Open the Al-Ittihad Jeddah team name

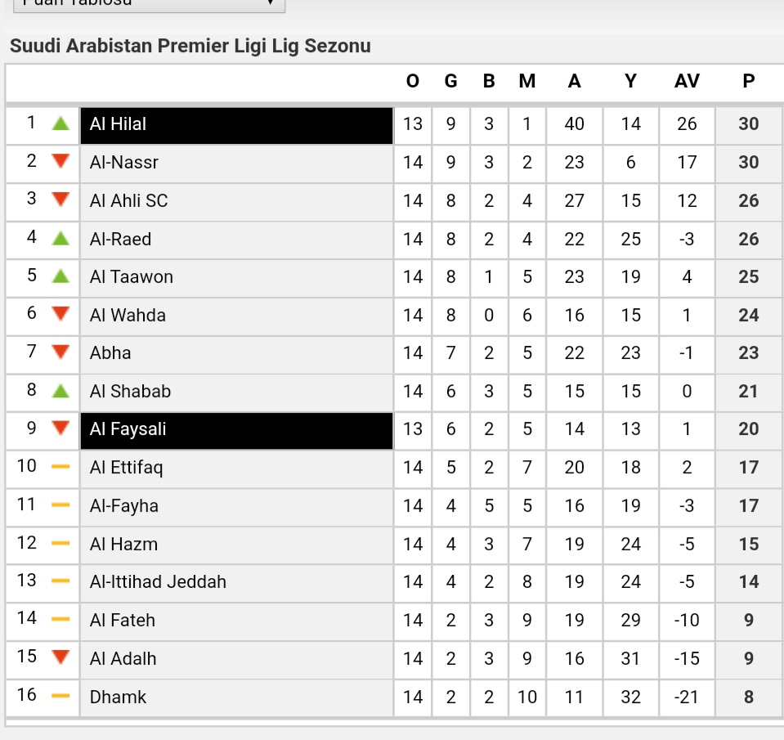pyautogui.click(x=158, y=581)
